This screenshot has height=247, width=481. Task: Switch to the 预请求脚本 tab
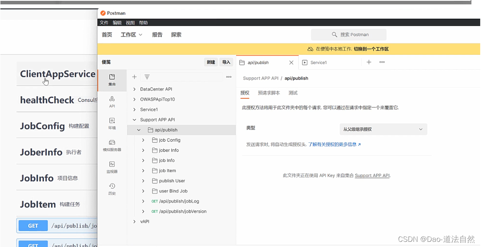coord(269,93)
